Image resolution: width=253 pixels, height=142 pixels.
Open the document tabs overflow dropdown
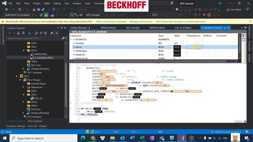click(242, 28)
